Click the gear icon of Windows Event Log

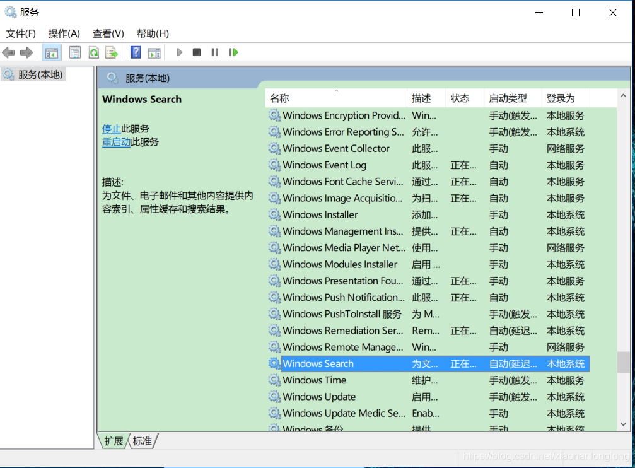[274, 165]
